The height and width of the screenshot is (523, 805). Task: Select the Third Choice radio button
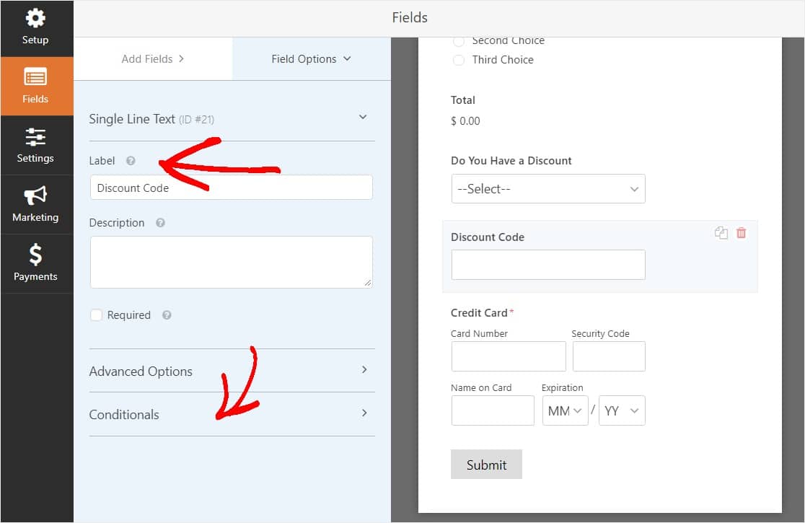(459, 61)
